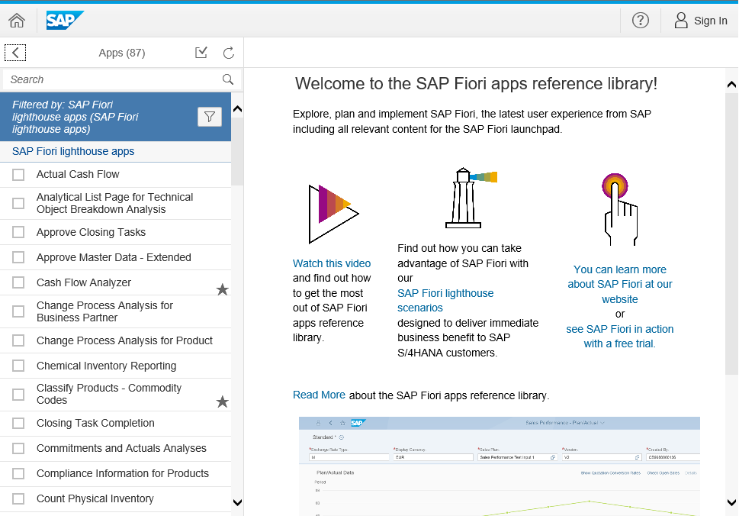The height and width of the screenshot is (516, 739).
Task: Click the SAP logo
Action: [65, 21]
